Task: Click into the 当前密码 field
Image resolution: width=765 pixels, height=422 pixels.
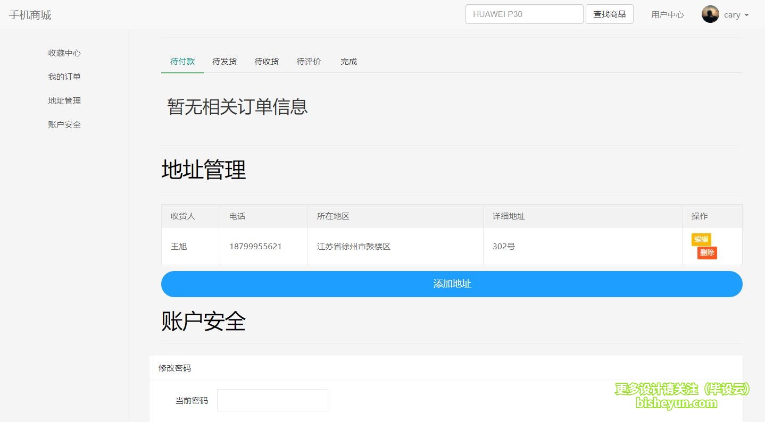Action: tap(272, 400)
